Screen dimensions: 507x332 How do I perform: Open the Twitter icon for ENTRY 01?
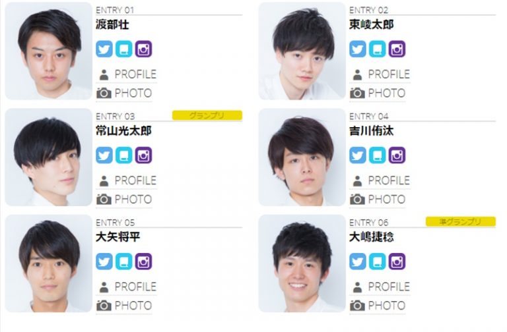tap(104, 49)
